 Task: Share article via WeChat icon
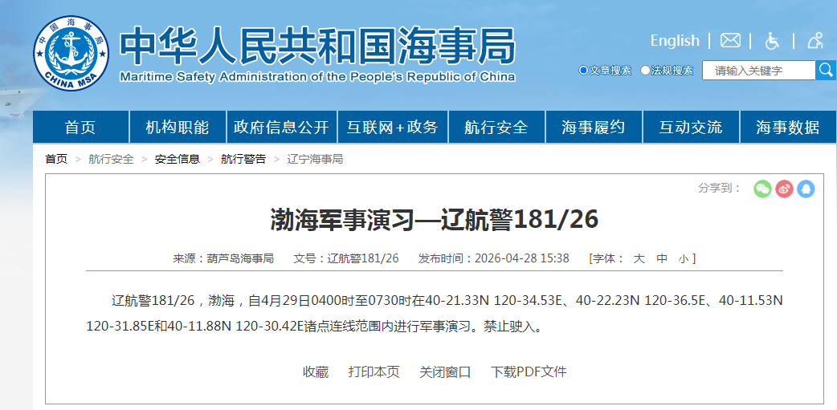click(x=762, y=189)
